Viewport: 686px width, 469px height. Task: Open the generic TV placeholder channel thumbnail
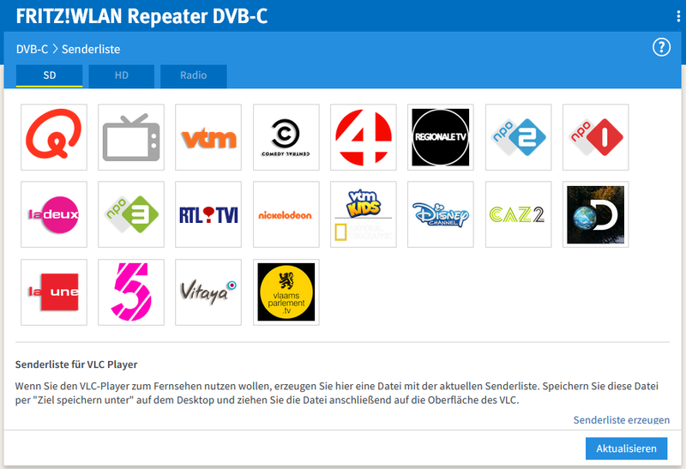click(130, 137)
